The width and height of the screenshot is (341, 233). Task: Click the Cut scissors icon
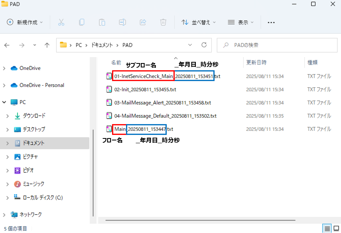coord(61,22)
